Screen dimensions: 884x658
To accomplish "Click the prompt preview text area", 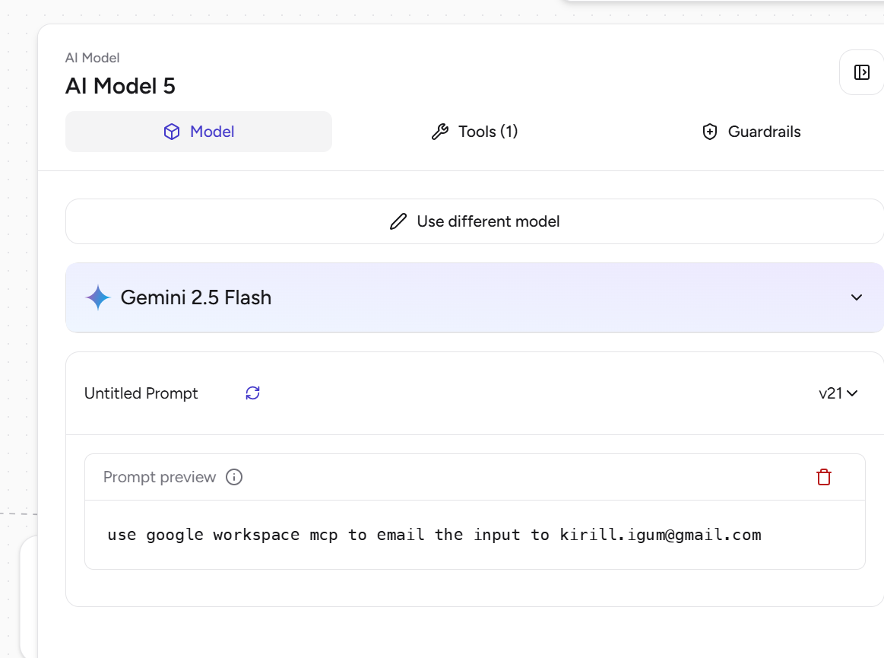I will tap(434, 535).
